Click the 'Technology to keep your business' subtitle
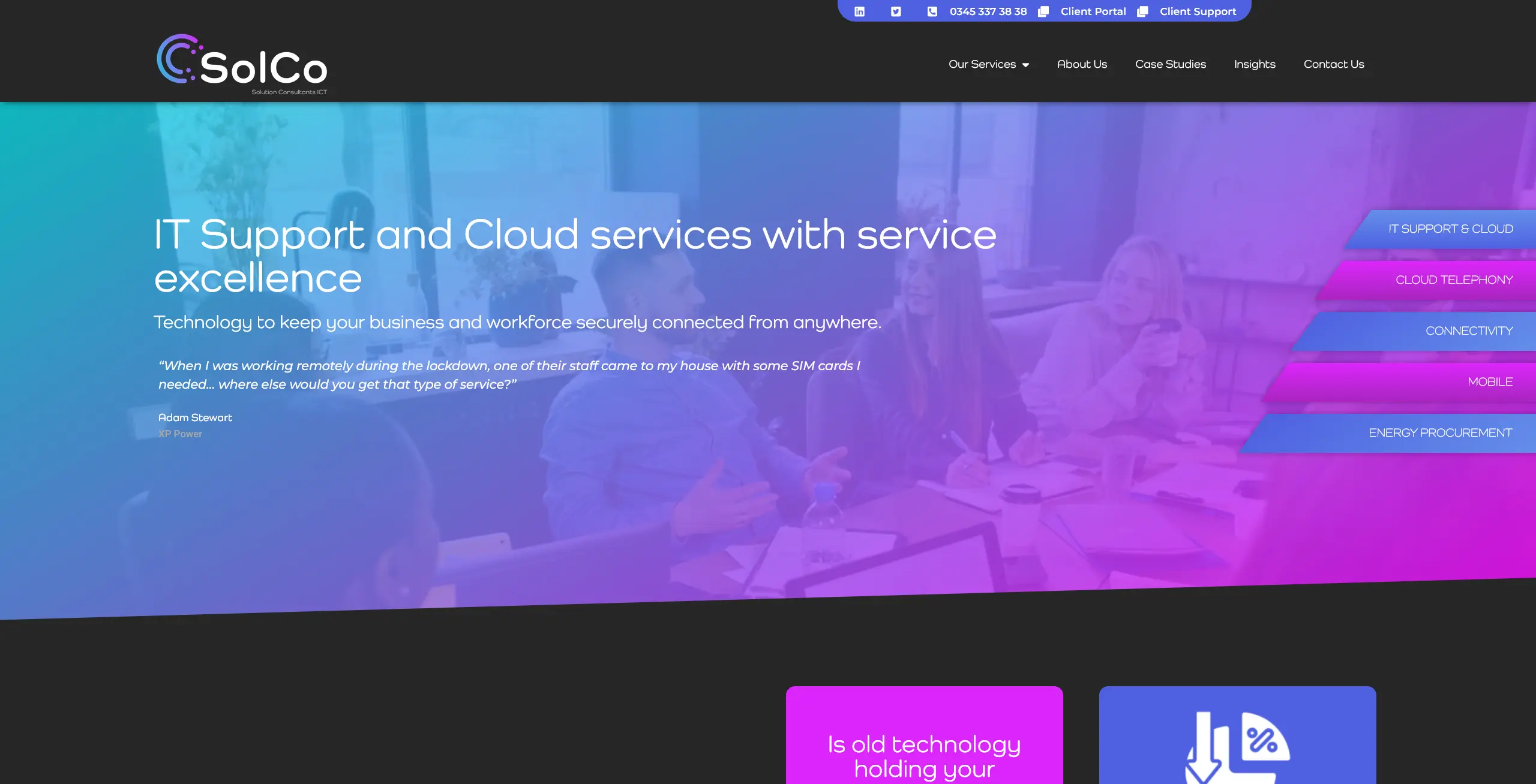The height and width of the screenshot is (784, 1536). [x=517, y=323]
